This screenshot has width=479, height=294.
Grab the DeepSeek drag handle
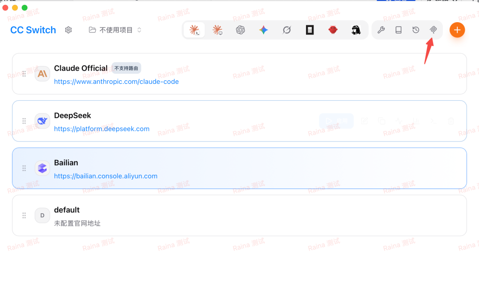click(x=24, y=121)
